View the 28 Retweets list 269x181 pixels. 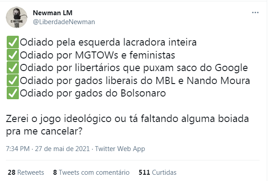(x=26, y=173)
